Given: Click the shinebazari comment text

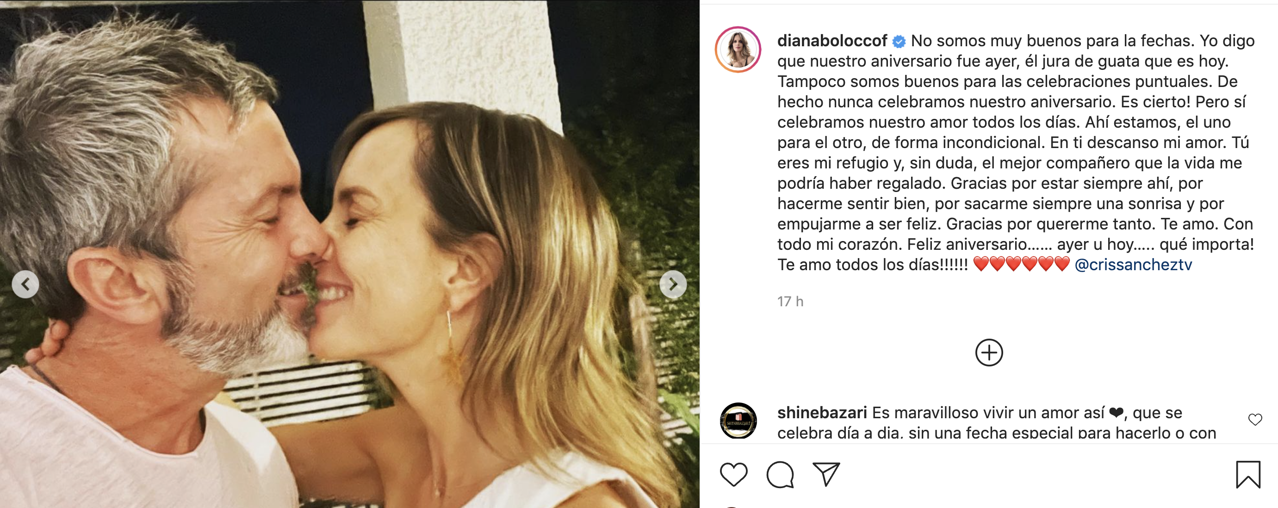Looking at the screenshot, I should 997,423.
